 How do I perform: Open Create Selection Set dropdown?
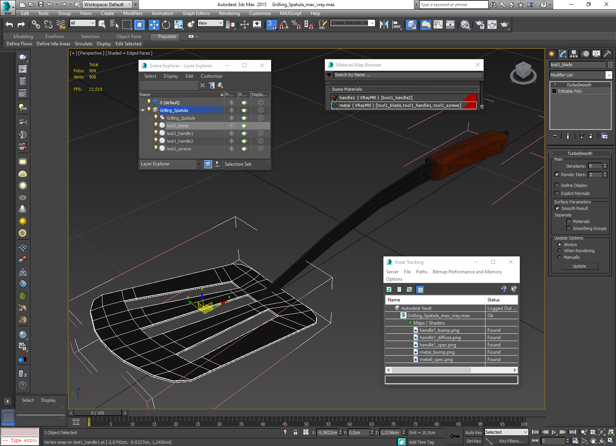[x=372, y=23]
